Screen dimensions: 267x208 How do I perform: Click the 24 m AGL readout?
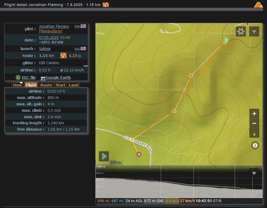pos(134,201)
